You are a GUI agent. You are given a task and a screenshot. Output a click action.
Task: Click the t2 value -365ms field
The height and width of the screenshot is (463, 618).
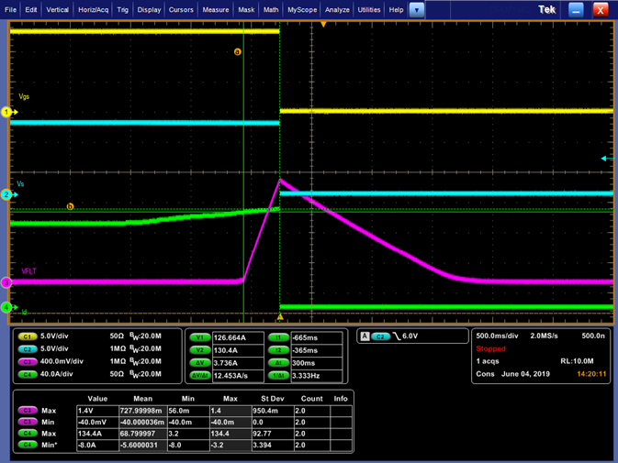(x=317, y=350)
